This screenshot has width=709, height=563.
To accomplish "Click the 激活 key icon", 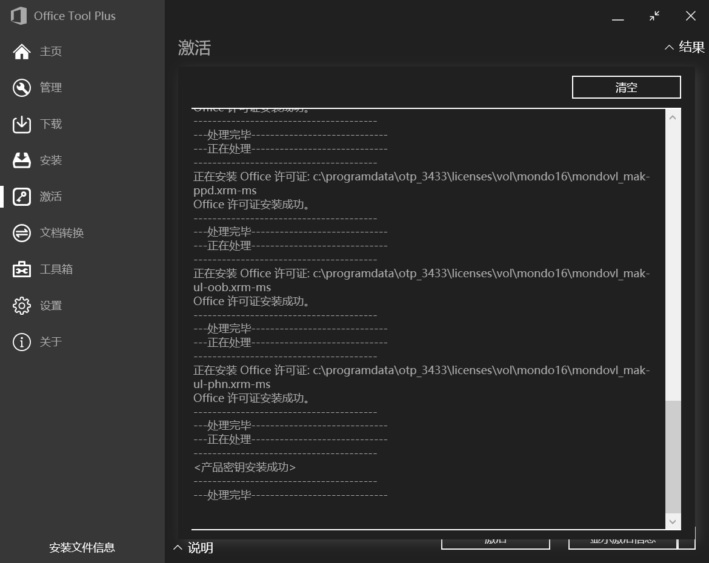I will click(x=22, y=197).
